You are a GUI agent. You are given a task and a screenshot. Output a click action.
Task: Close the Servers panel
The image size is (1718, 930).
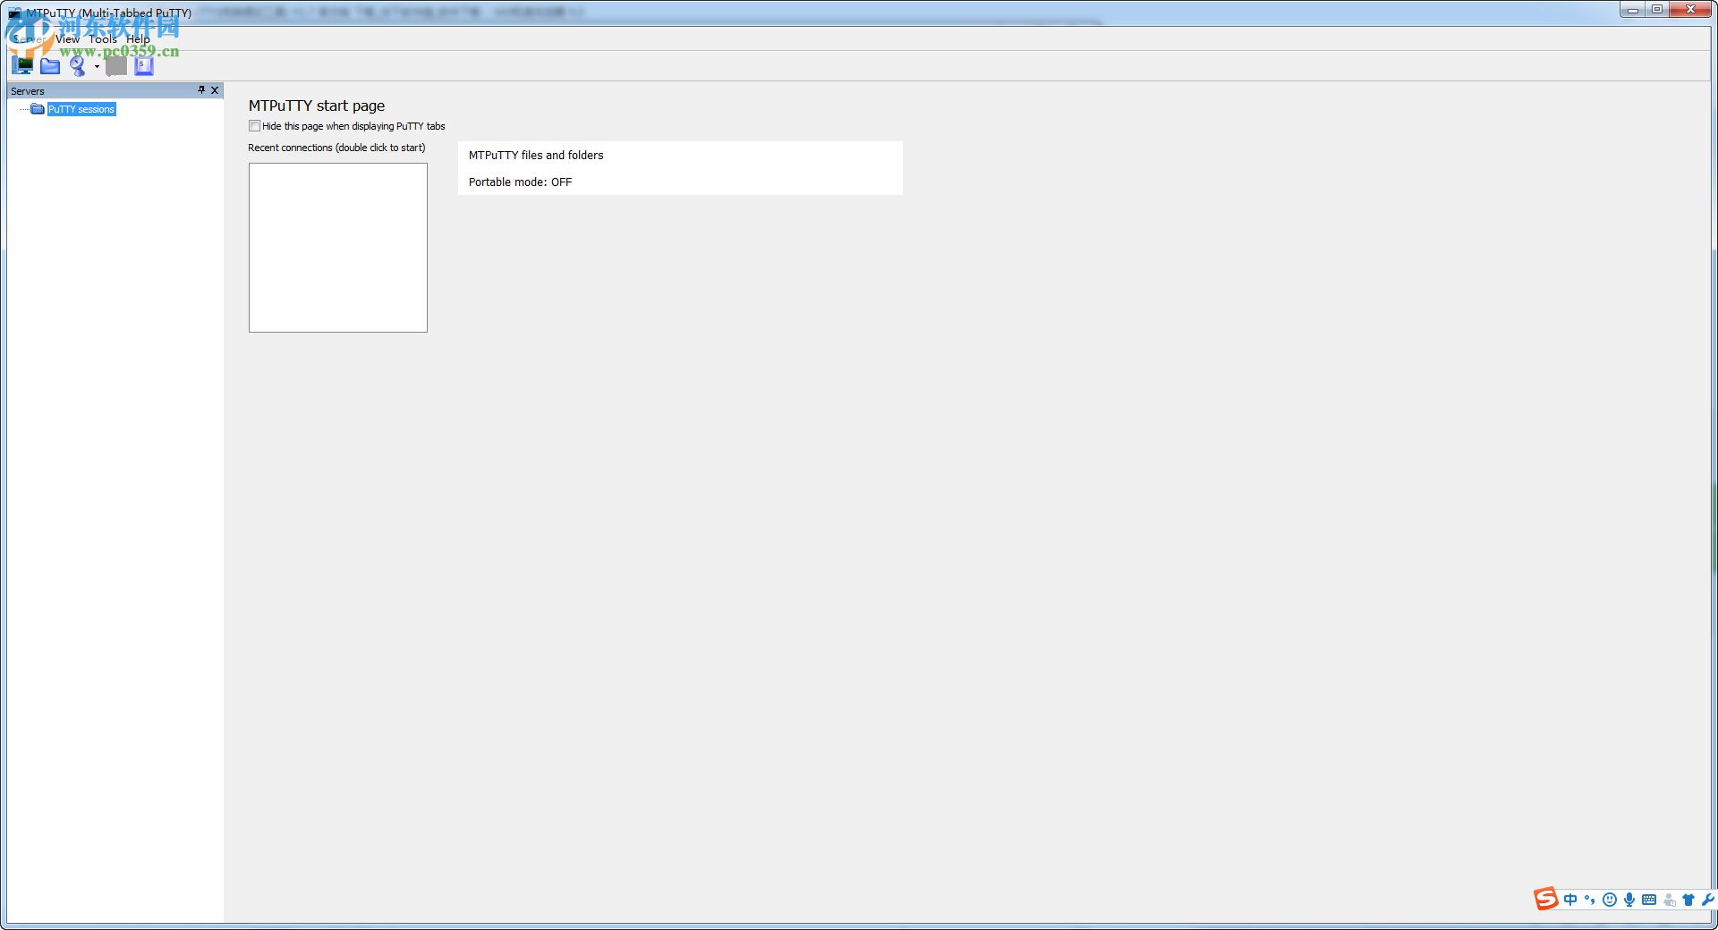215,90
